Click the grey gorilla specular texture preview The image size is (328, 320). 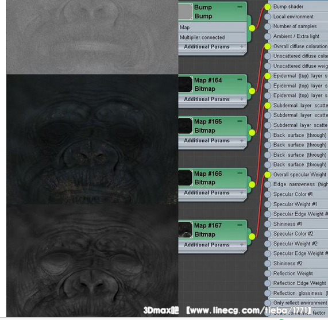92,260
